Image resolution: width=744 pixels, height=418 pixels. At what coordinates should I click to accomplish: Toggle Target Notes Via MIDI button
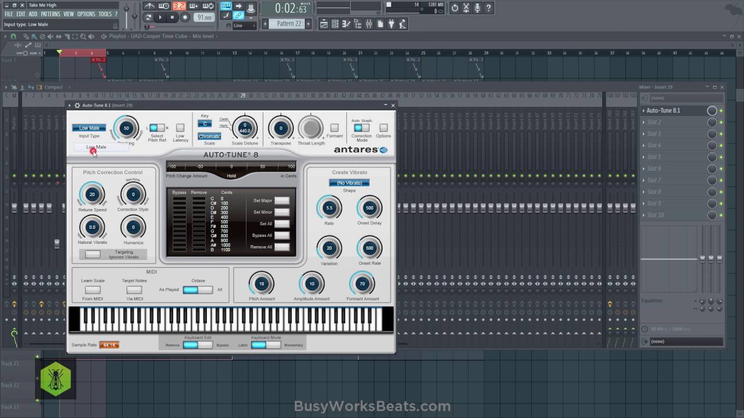(134, 290)
